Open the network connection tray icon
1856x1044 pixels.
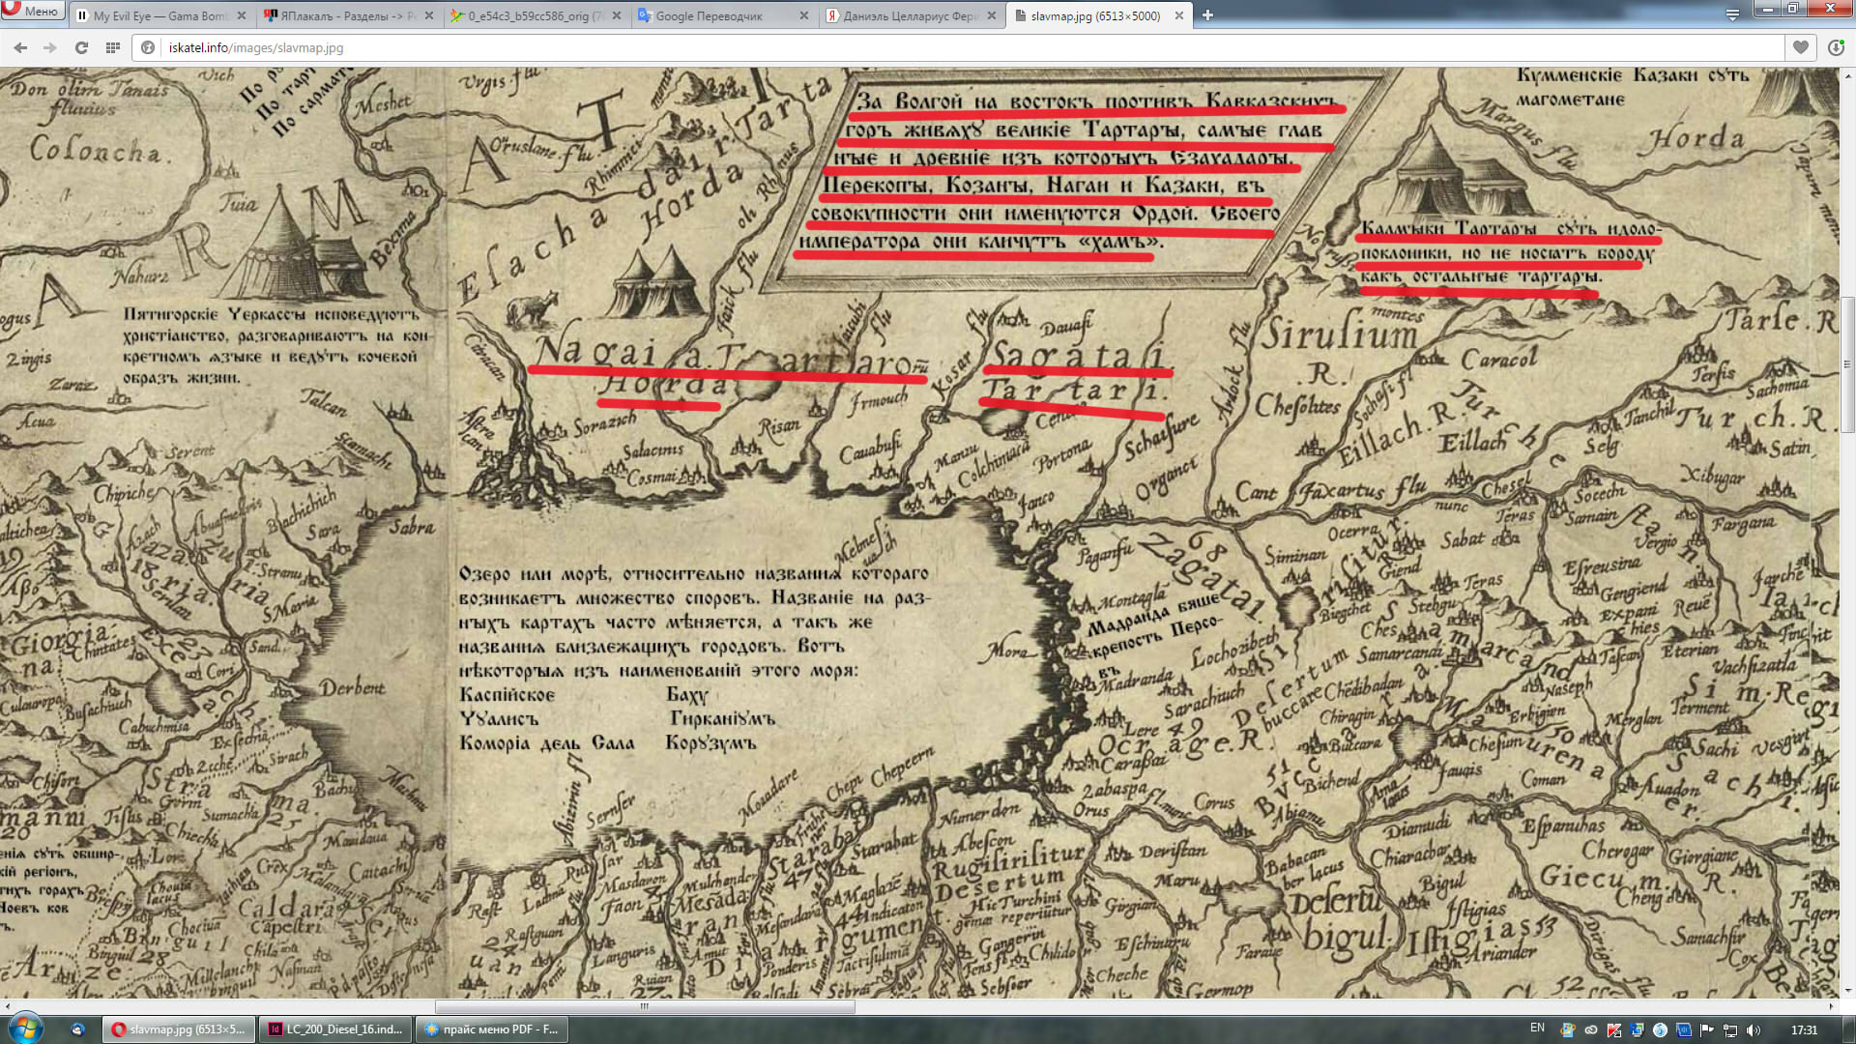tap(1729, 1030)
